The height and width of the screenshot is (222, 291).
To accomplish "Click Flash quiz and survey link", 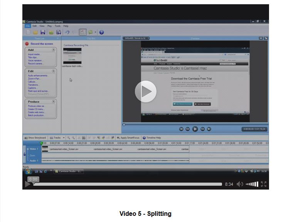I will (39, 91).
